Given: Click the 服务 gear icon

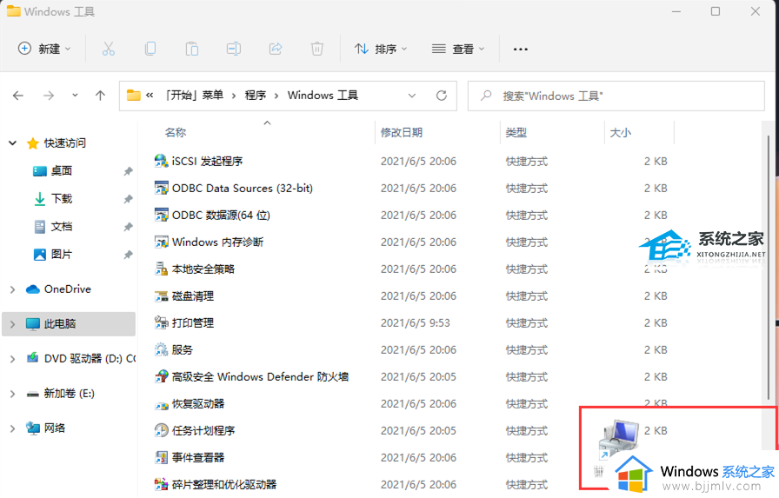Looking at the screenshot, I should [x=161, y=349].
